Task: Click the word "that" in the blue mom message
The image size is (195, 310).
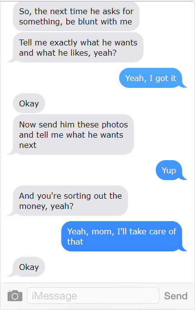Action: tap(75, 242)
